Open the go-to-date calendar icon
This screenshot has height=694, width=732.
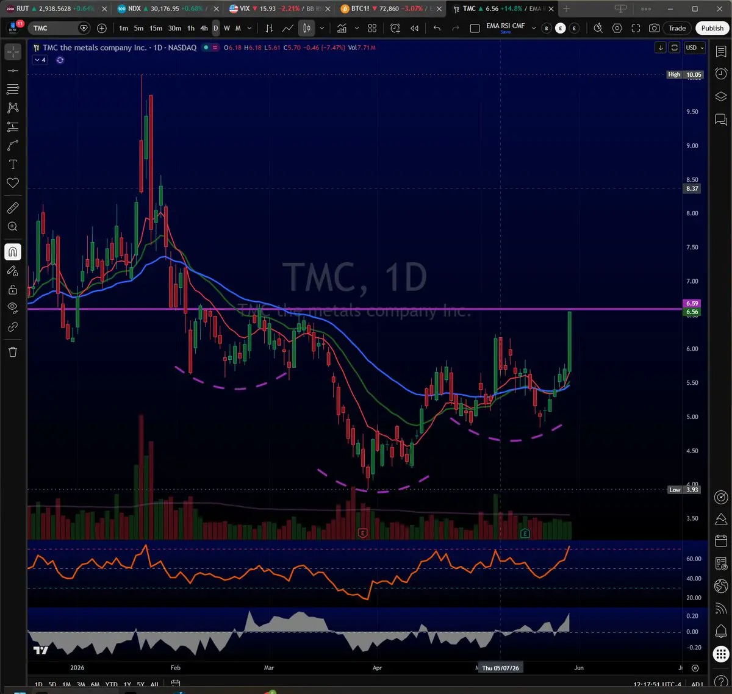click(x=176, y=684)
